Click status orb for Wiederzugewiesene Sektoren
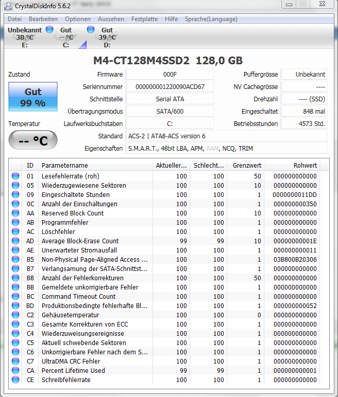Screen dimensions: 338x397 click(x=15, y=185)
